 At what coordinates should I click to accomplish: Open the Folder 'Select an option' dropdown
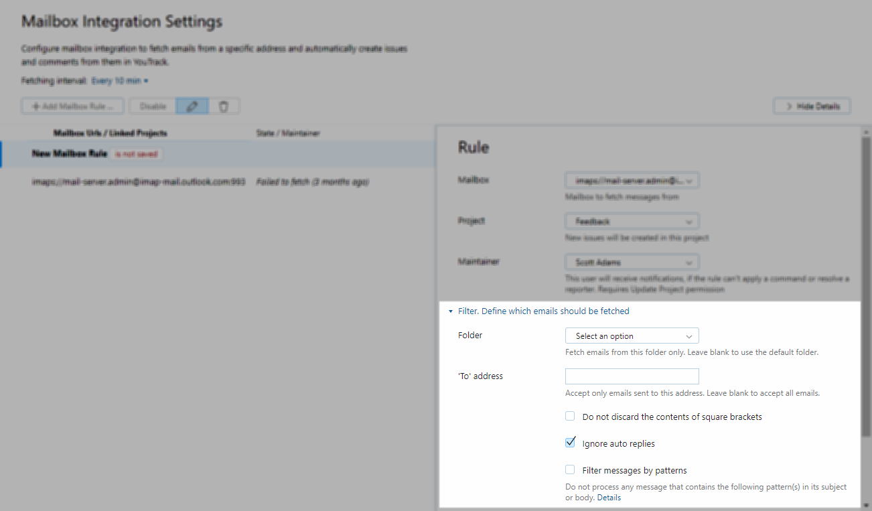pyautogui.click(x=632, y=336)
